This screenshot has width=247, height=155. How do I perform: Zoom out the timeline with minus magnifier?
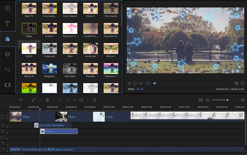coord(208,100)
